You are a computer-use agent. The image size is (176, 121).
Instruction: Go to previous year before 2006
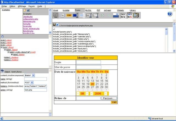pyautogui.click(x=92, y=94)
